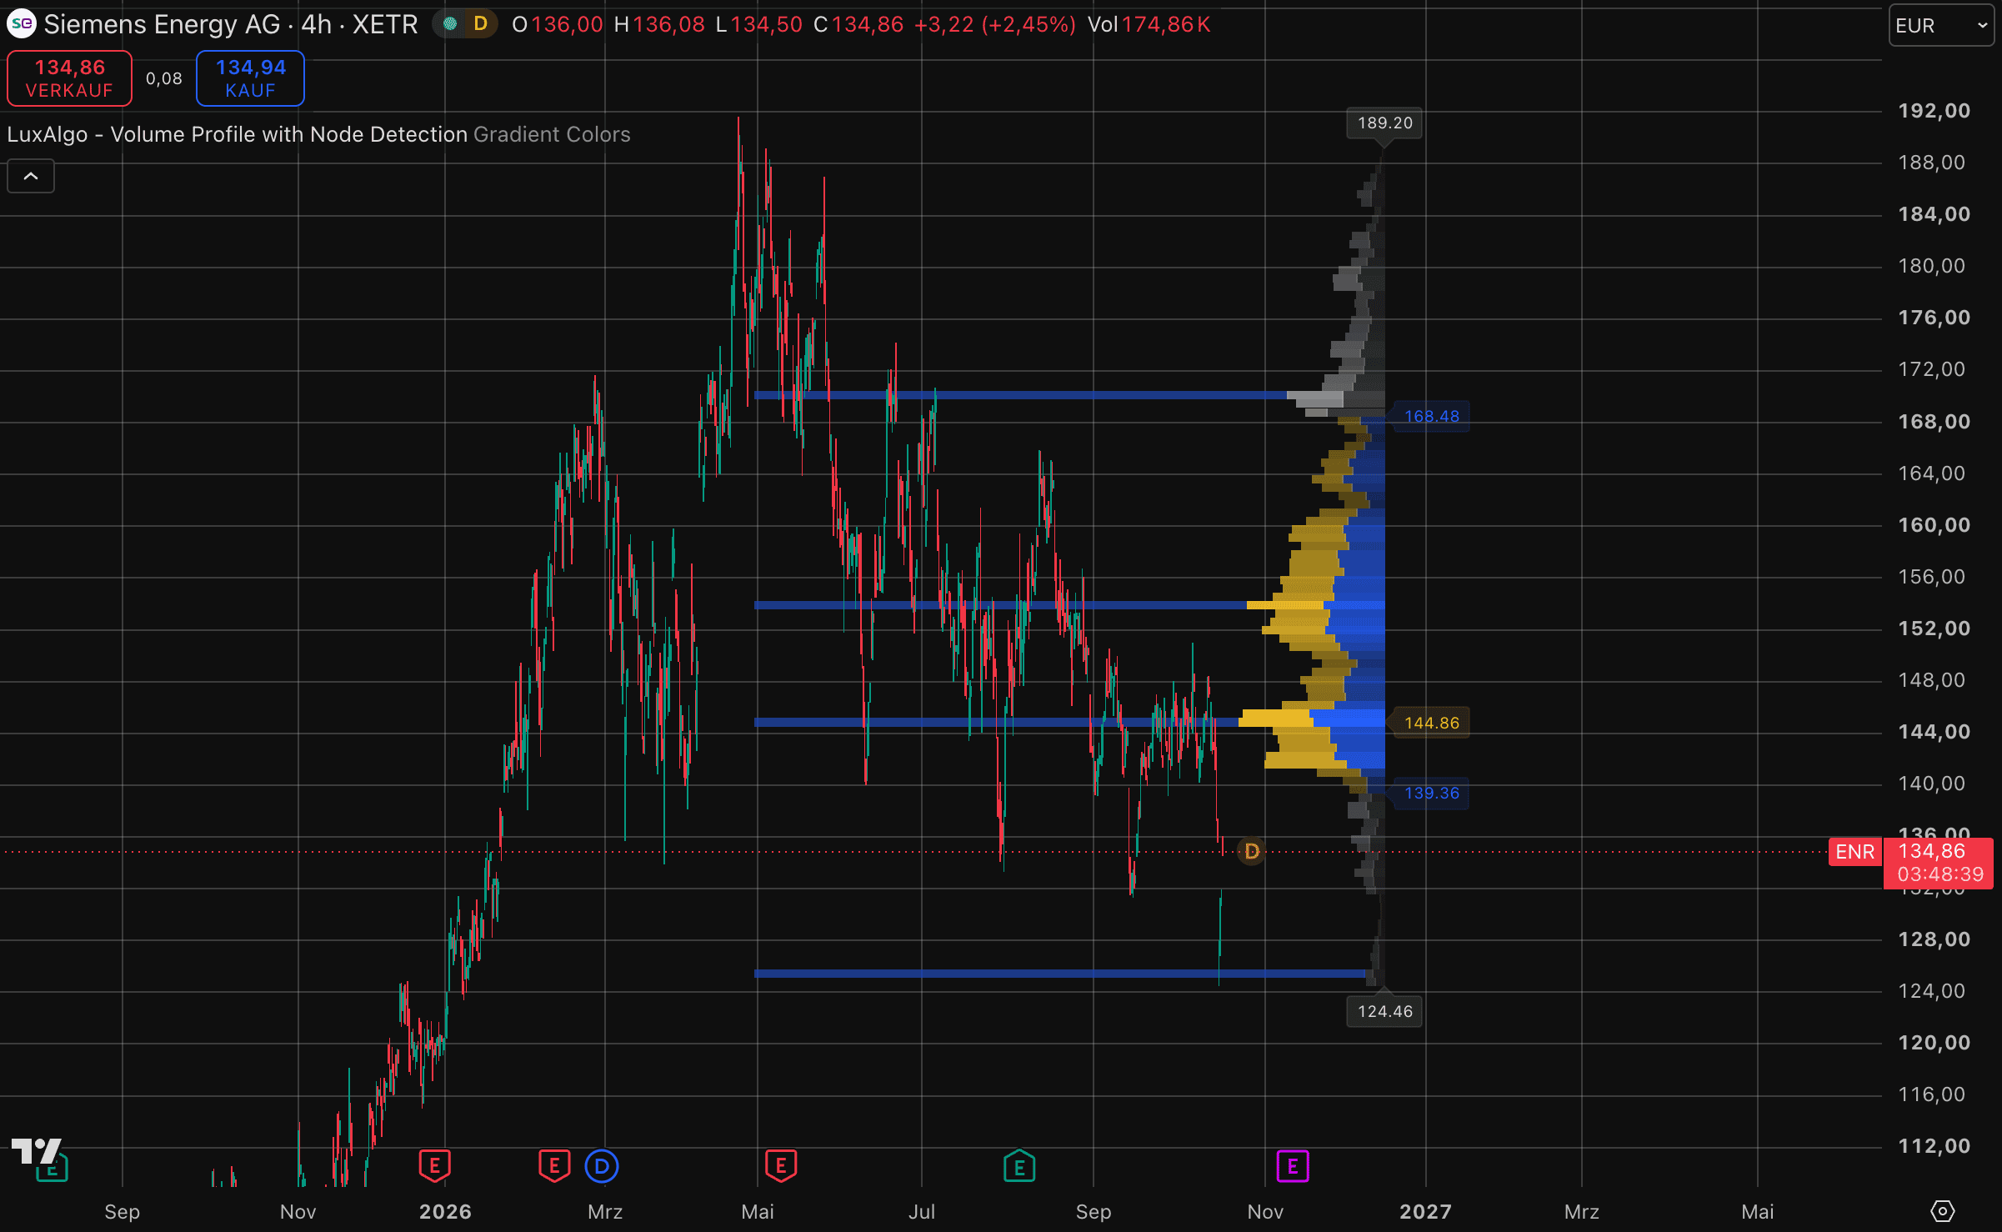Click the LuxAlgo Volume Profile indicator title
2002x1232 pixels.
pyautogui.click(x=237, y=134)
